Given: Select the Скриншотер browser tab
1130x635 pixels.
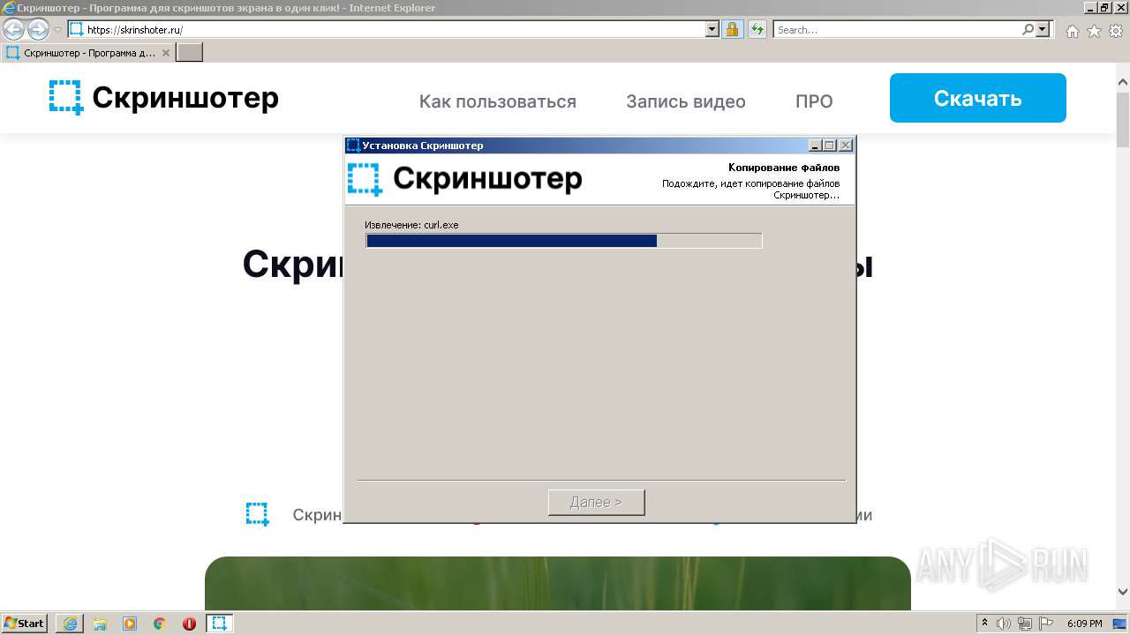Looking at the screenshot, I should point(88,52).
